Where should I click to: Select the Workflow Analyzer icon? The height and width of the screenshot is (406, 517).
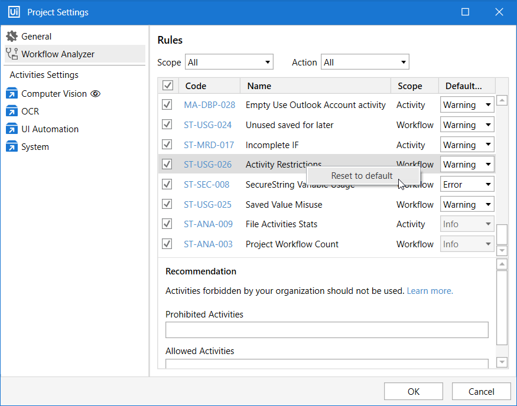click(x=12, y=54)
